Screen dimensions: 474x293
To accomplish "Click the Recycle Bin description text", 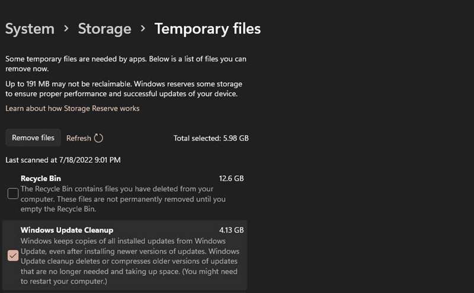I will pyautogui.click(x=123, y=199).
